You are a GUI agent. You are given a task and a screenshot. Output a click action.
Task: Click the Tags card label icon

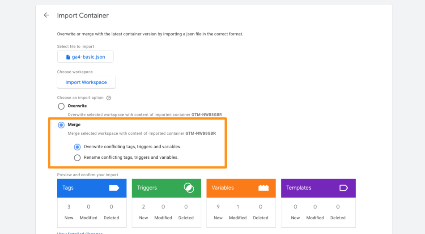114,188
